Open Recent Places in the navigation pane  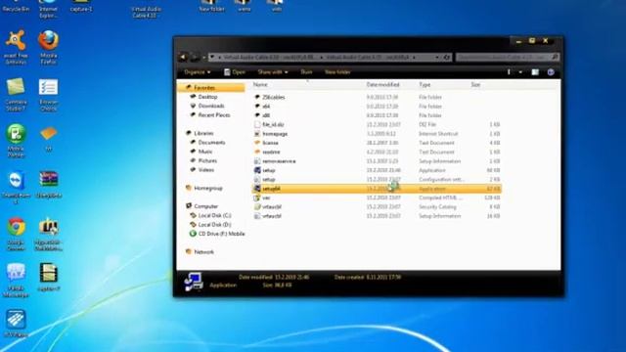(214, 115)
